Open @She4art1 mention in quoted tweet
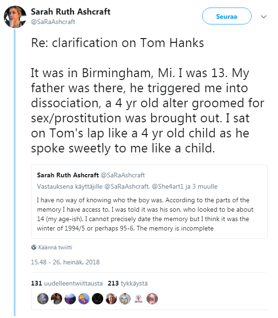The image size is (278, 318). pyautogui.click(x=168, y=186)
